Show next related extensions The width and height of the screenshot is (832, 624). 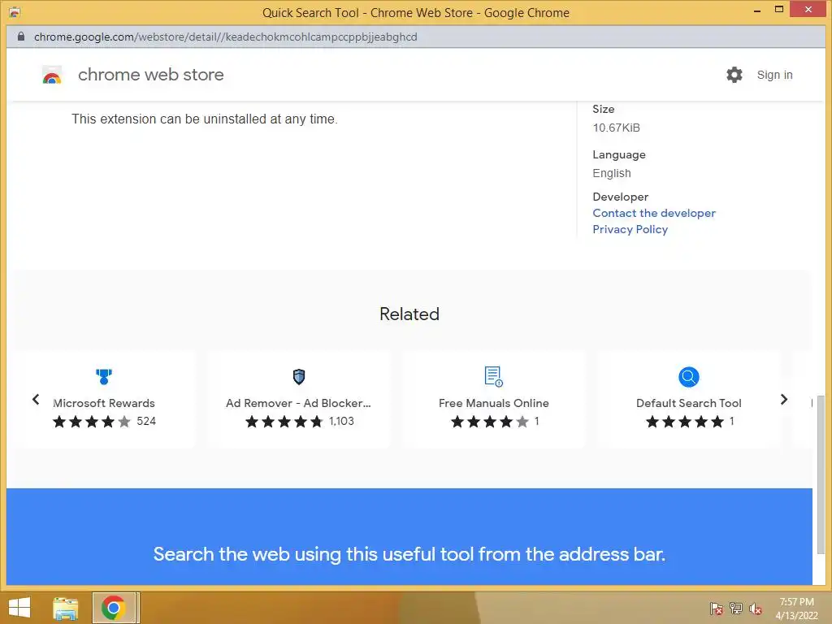pos(784,399)
